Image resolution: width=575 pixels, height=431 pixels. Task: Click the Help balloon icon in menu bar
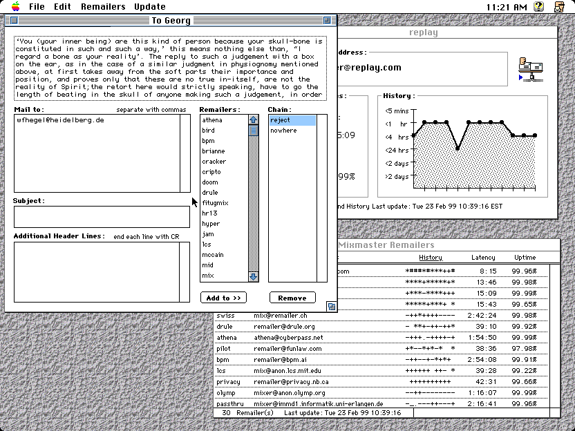tap(540, 7)
